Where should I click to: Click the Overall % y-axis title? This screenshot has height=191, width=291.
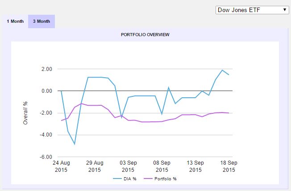pyautogui.click(x=25, y=112)
